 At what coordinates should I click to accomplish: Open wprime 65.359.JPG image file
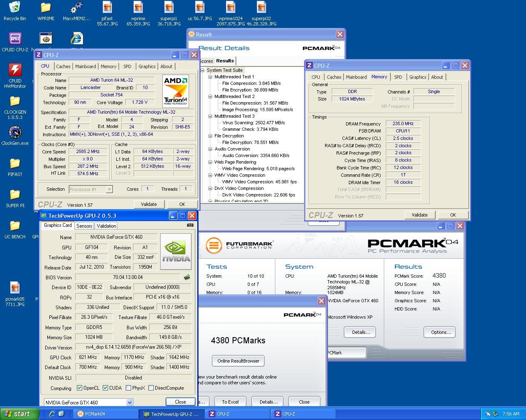[138, 14]
